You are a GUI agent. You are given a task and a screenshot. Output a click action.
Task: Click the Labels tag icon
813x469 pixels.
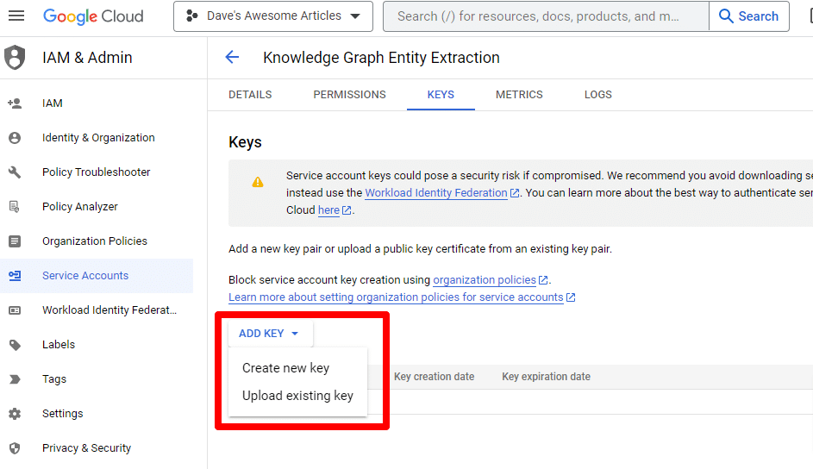[15, 345]
